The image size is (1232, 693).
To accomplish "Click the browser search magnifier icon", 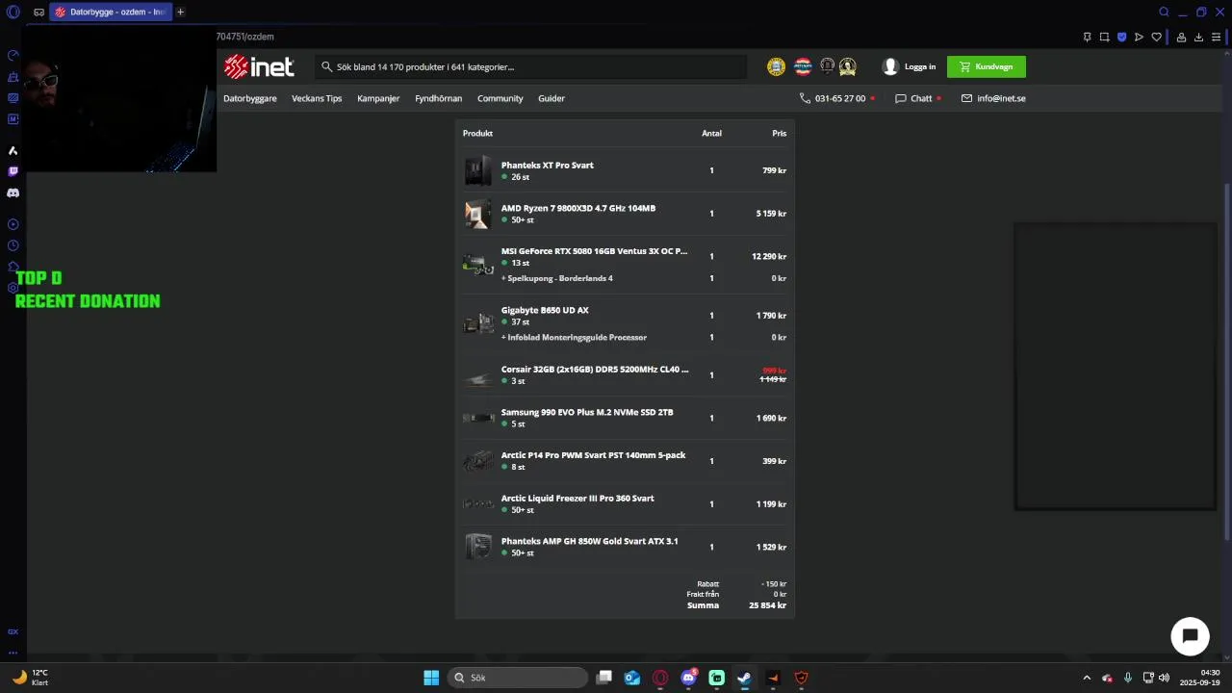I will click(x=1164, y=12).
